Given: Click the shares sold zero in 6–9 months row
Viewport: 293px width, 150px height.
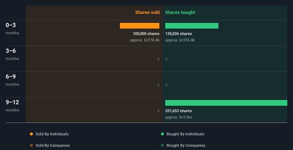Looking at the screenshot, I should click(158, 85).
